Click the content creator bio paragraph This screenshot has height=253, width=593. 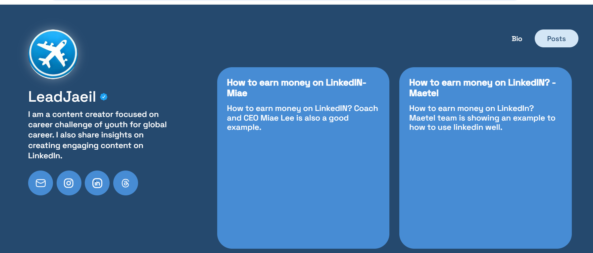[x=97, y=135]
